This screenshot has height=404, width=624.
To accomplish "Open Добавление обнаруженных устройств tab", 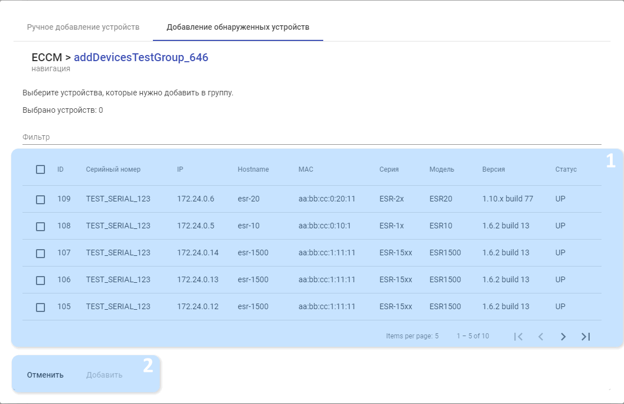I will [238, 27].
